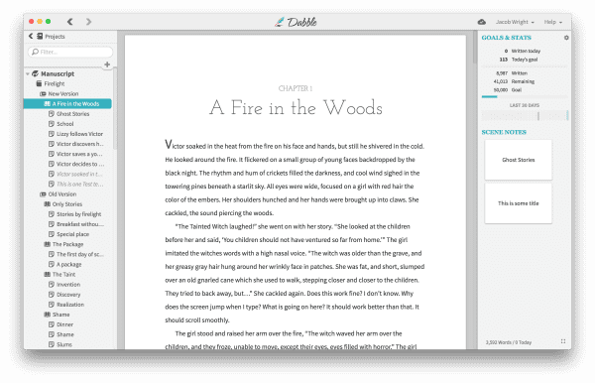Open the Stories by firelight scene
This screenshot has width=595, height=383.
(x=79, y=214)
